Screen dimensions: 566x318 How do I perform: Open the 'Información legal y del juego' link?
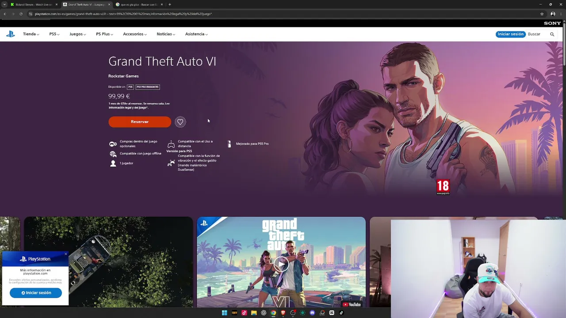[x=128, y=107]
